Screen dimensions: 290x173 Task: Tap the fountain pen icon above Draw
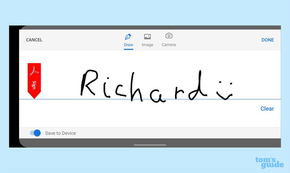(x=128, y=36)
